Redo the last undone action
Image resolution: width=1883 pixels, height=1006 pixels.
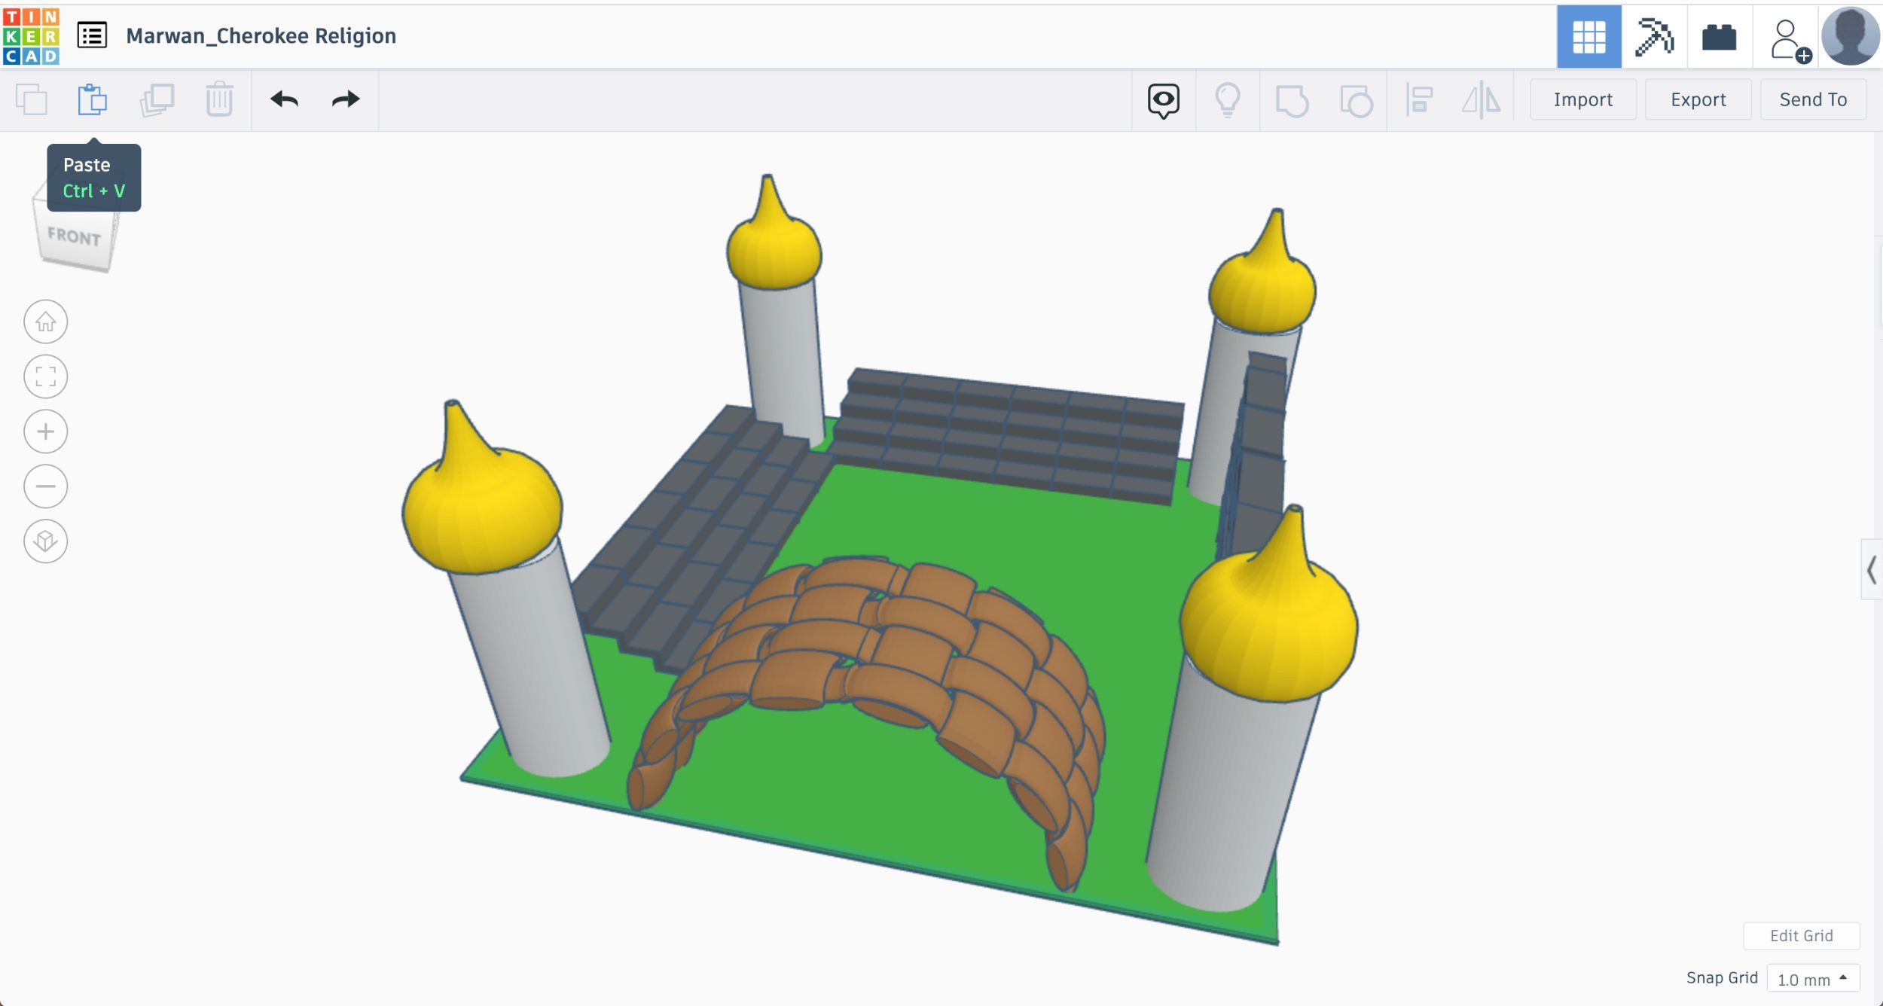(346, 99)
